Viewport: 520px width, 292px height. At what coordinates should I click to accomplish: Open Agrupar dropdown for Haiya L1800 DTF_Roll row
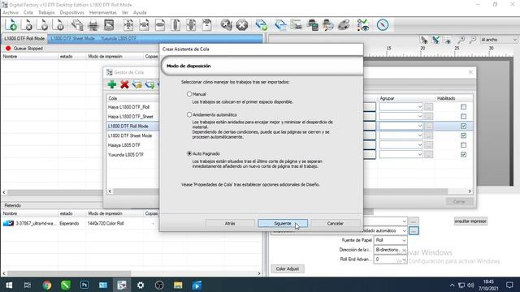[x=401, y=107]
